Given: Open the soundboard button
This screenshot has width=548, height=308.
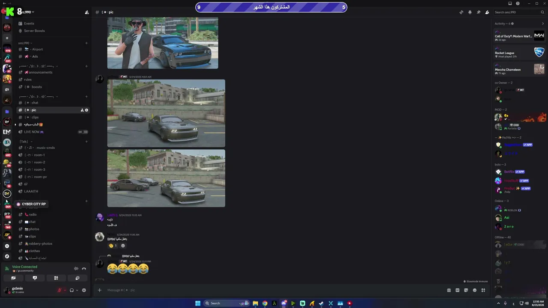Looking at the screenshot, I should point(77,278).
